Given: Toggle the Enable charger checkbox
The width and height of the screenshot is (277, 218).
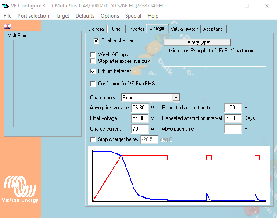Looking at the screenshot, I should tap(96, 41).
